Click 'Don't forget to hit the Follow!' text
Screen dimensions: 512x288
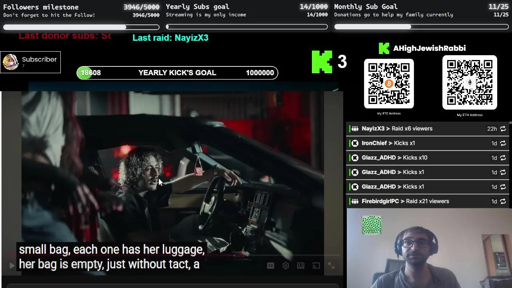pos(49,15)
